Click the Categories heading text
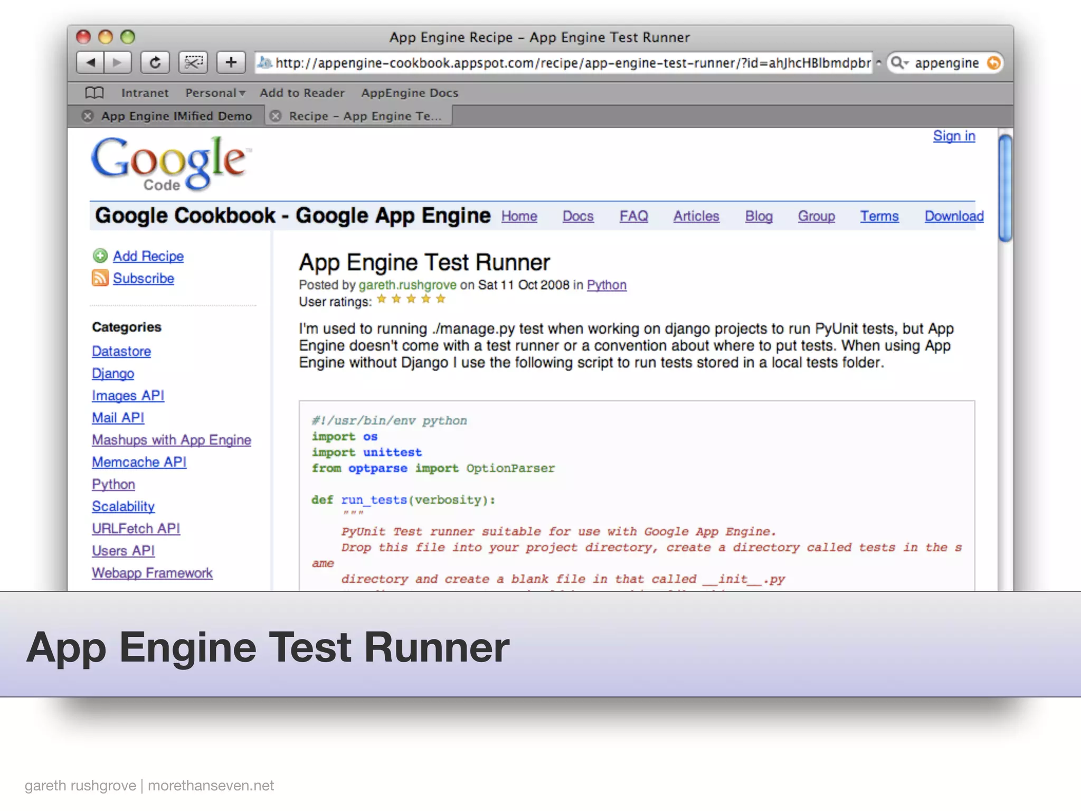 127,327
